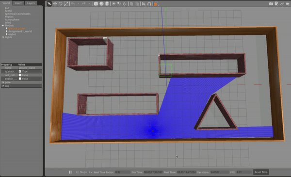Insert a cylinder shape
Image resolution: width=291 pixels, height=177 pixels.
coord(107,4)
